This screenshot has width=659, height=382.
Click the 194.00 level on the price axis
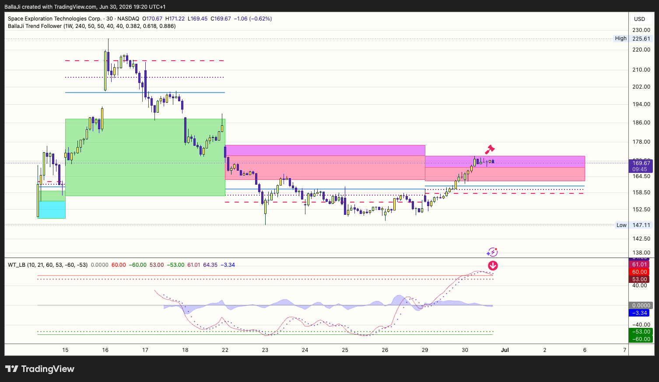click(641, 104)
